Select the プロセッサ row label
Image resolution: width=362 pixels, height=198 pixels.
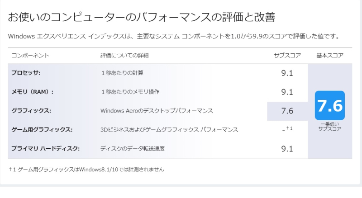click(26, 73)
